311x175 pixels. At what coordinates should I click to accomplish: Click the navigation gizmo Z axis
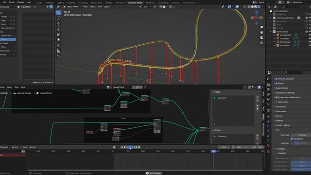pos(257,12)
